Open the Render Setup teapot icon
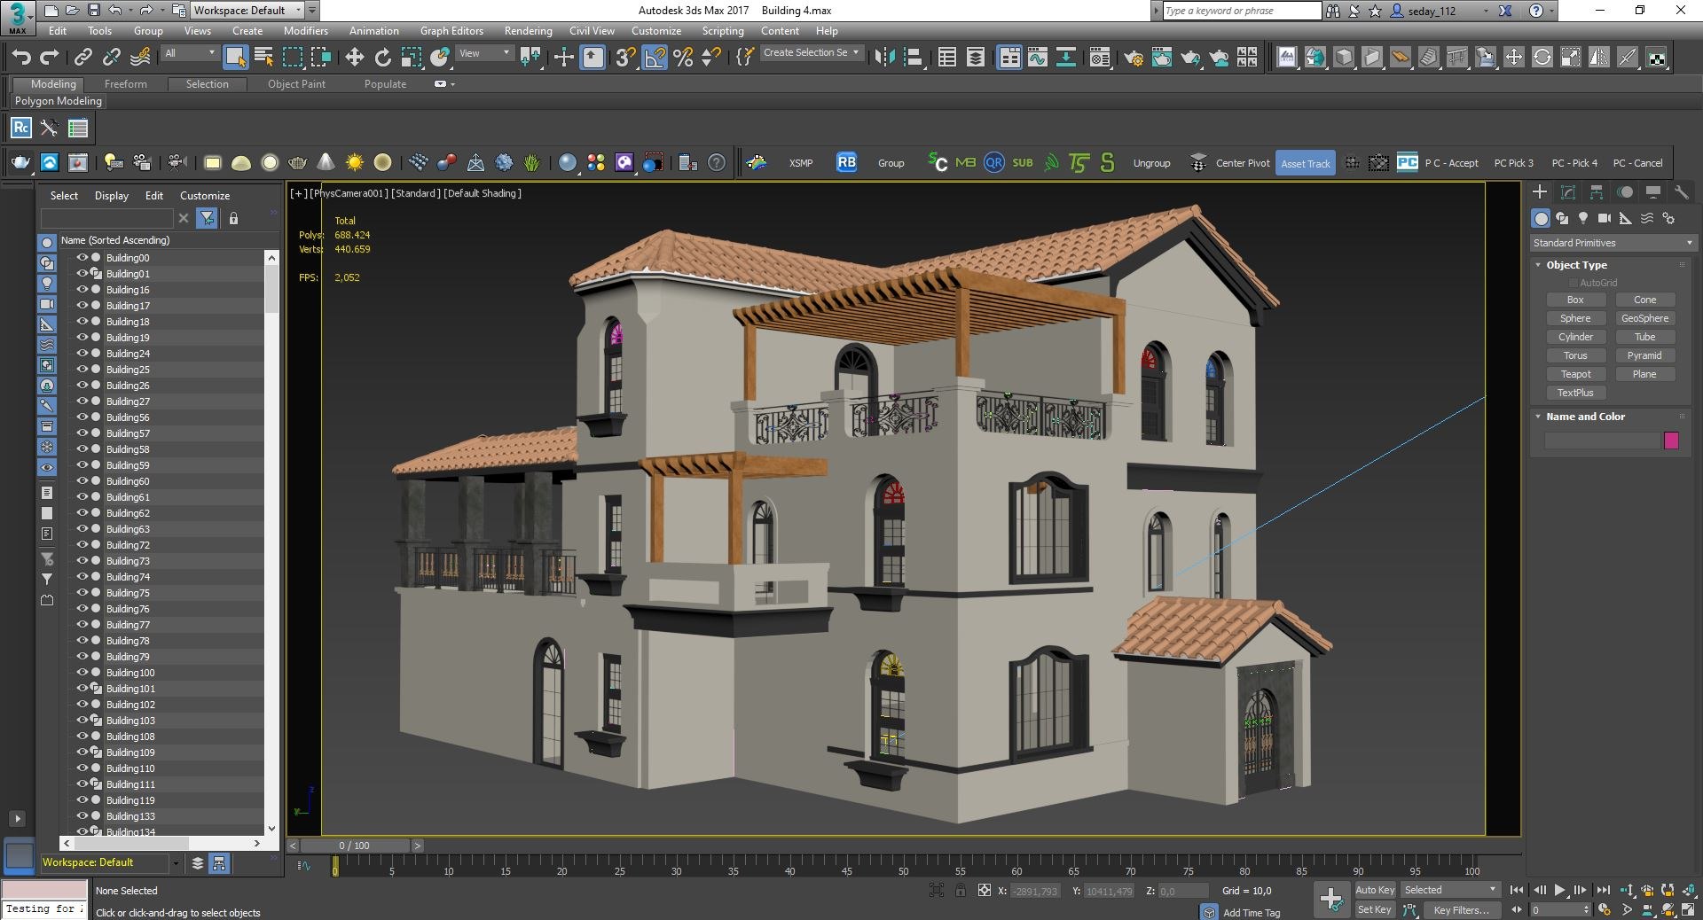Screen dimensions: 1703x920 (x=1133, y=58)
